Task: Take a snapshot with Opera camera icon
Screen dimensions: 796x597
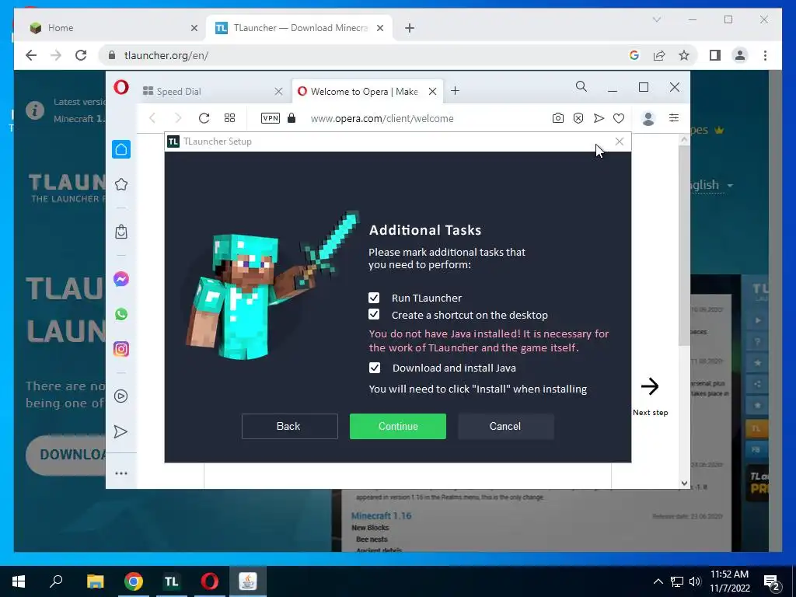Action: pyautogui.click(x=558, y=118)
